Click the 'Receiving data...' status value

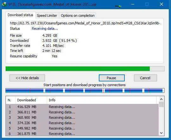tap(45, 29)
